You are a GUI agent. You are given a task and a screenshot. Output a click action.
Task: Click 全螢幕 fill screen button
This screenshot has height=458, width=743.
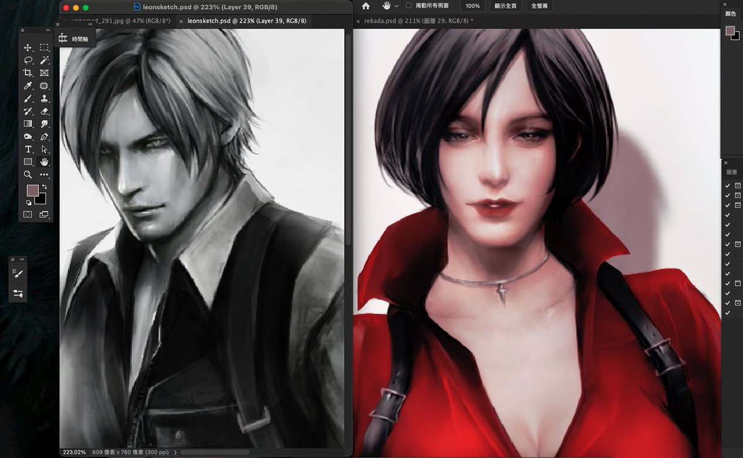pos(539,6)
